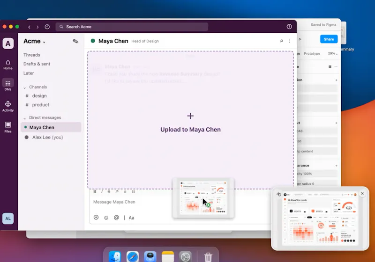The width and height of the screenshot is (375, 262).
Task: Toggle bulleted list formatting
Action: (x=134, y=192)
